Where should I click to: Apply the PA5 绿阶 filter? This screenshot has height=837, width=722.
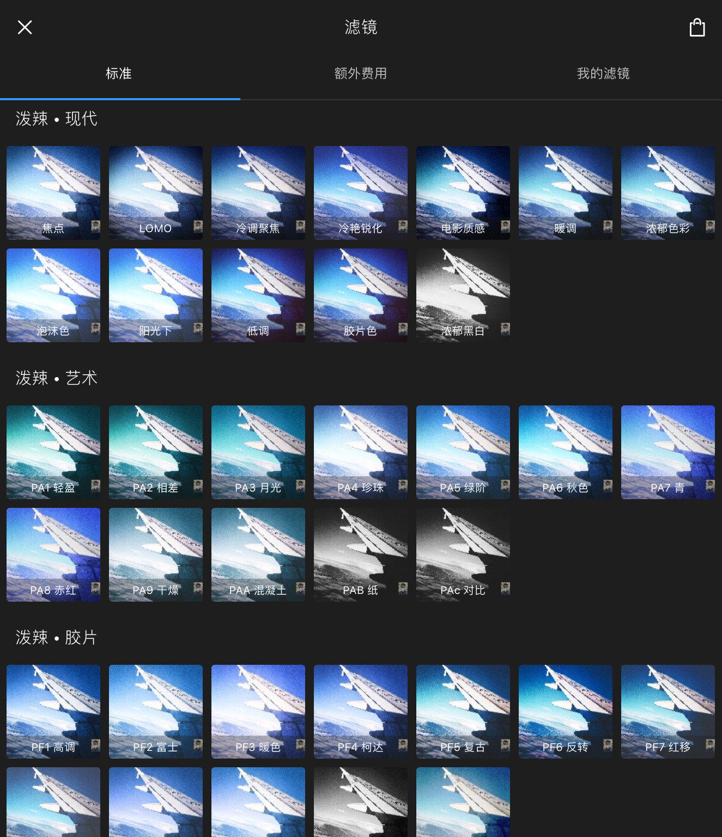[x=463, y=452]
